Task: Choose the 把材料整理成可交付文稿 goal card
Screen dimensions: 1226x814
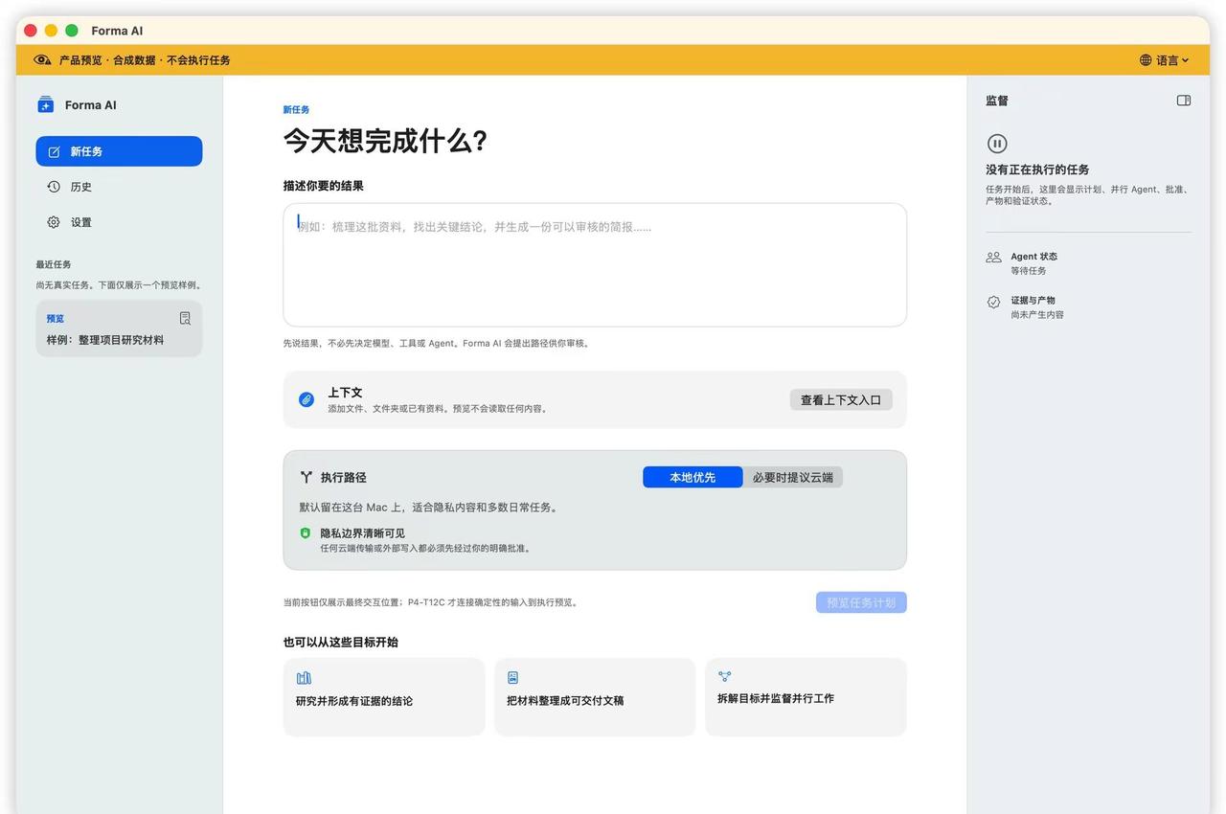Action: pyautogui.click(x=595, y=697)
